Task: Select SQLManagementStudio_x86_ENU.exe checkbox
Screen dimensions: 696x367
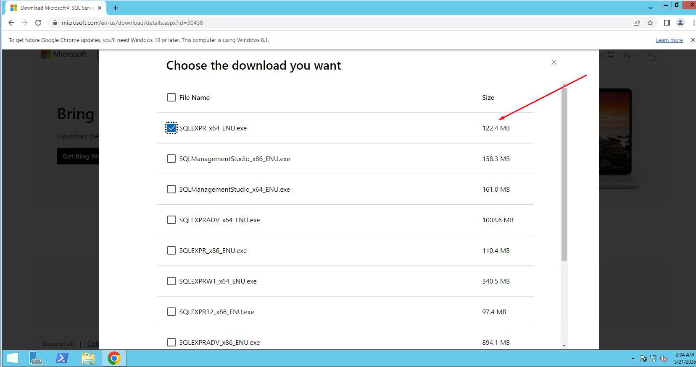Action: click(171, 159)
